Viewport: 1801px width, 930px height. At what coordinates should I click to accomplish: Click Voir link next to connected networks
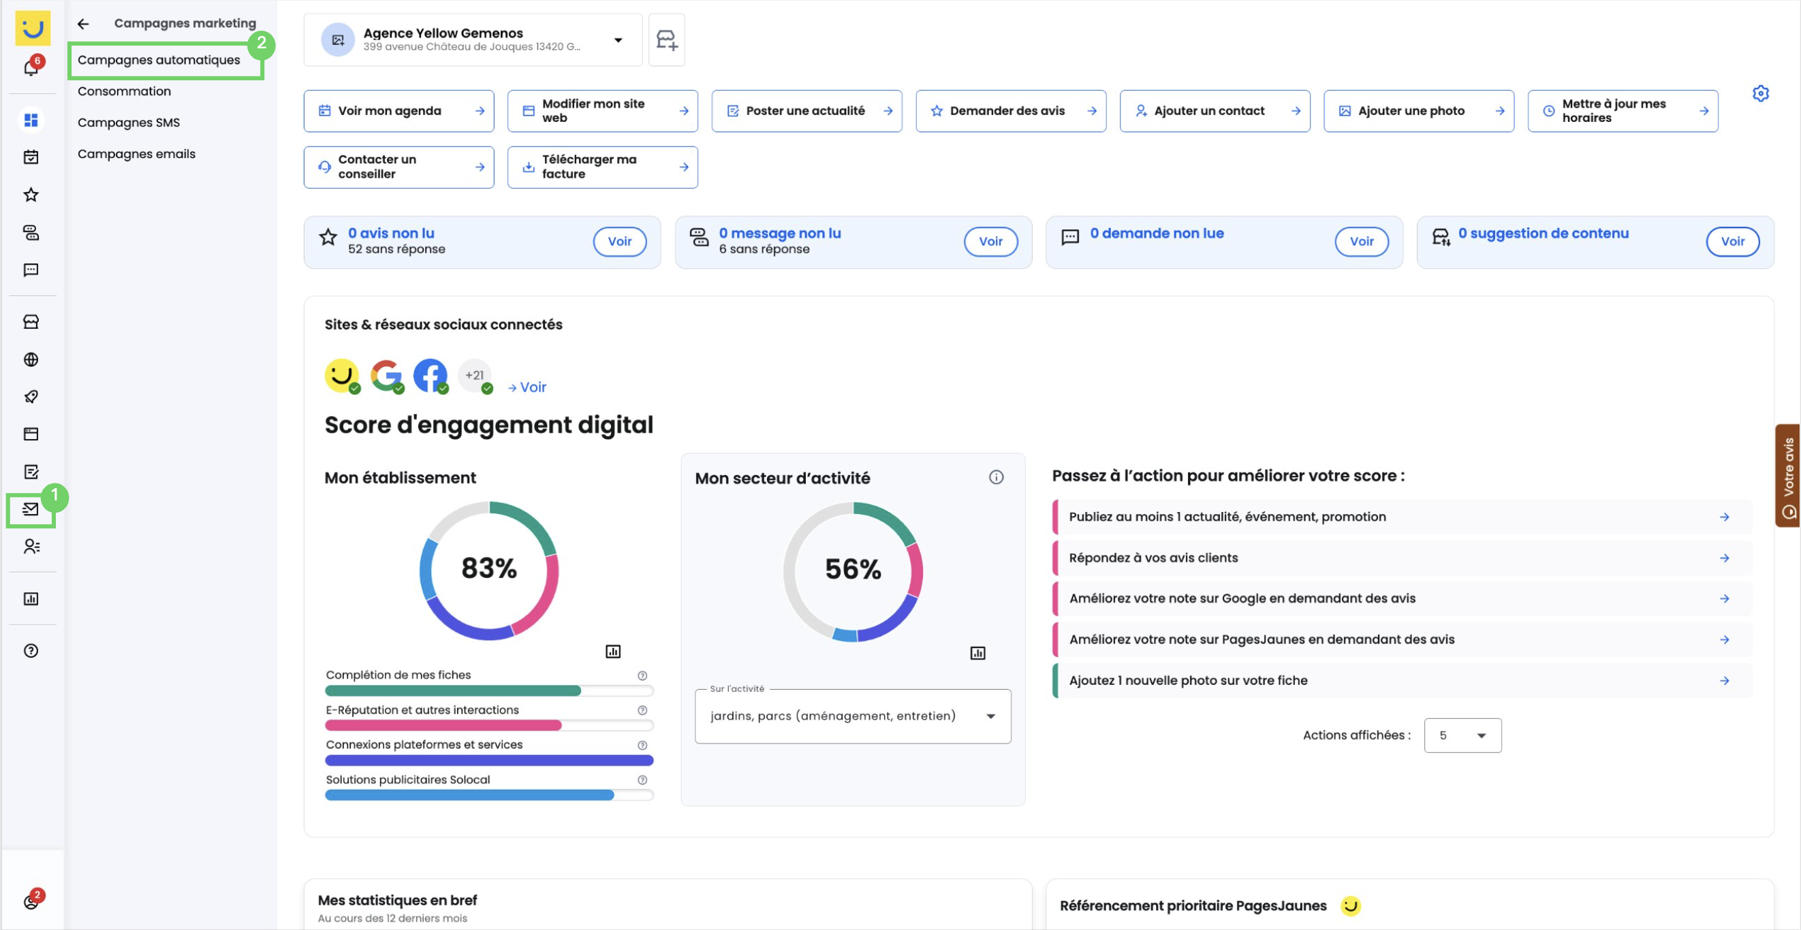[x=527, y=387]
